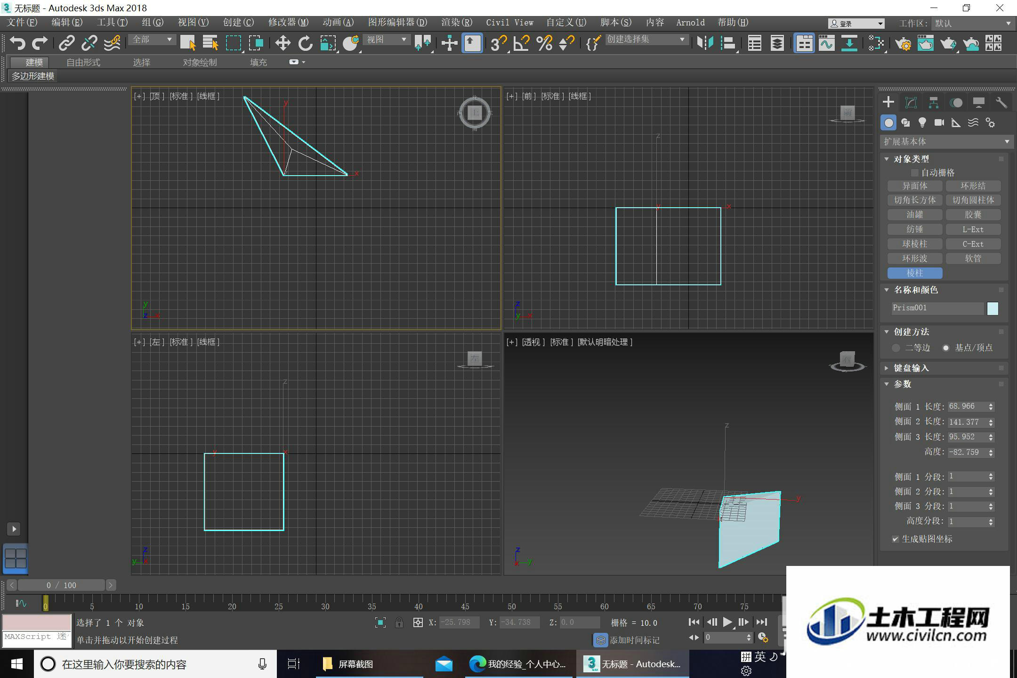Choose the Rectangular Selection Region tool
1017x678 pixels.
pyautogui.click(x=234, y=43)
